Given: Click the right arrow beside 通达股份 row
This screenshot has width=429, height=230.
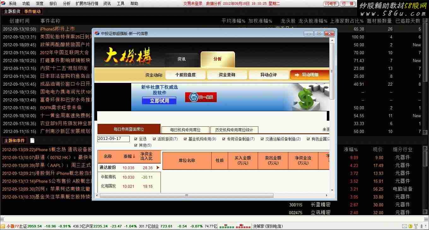Looking at the screenshot, I should pos(158,168).
